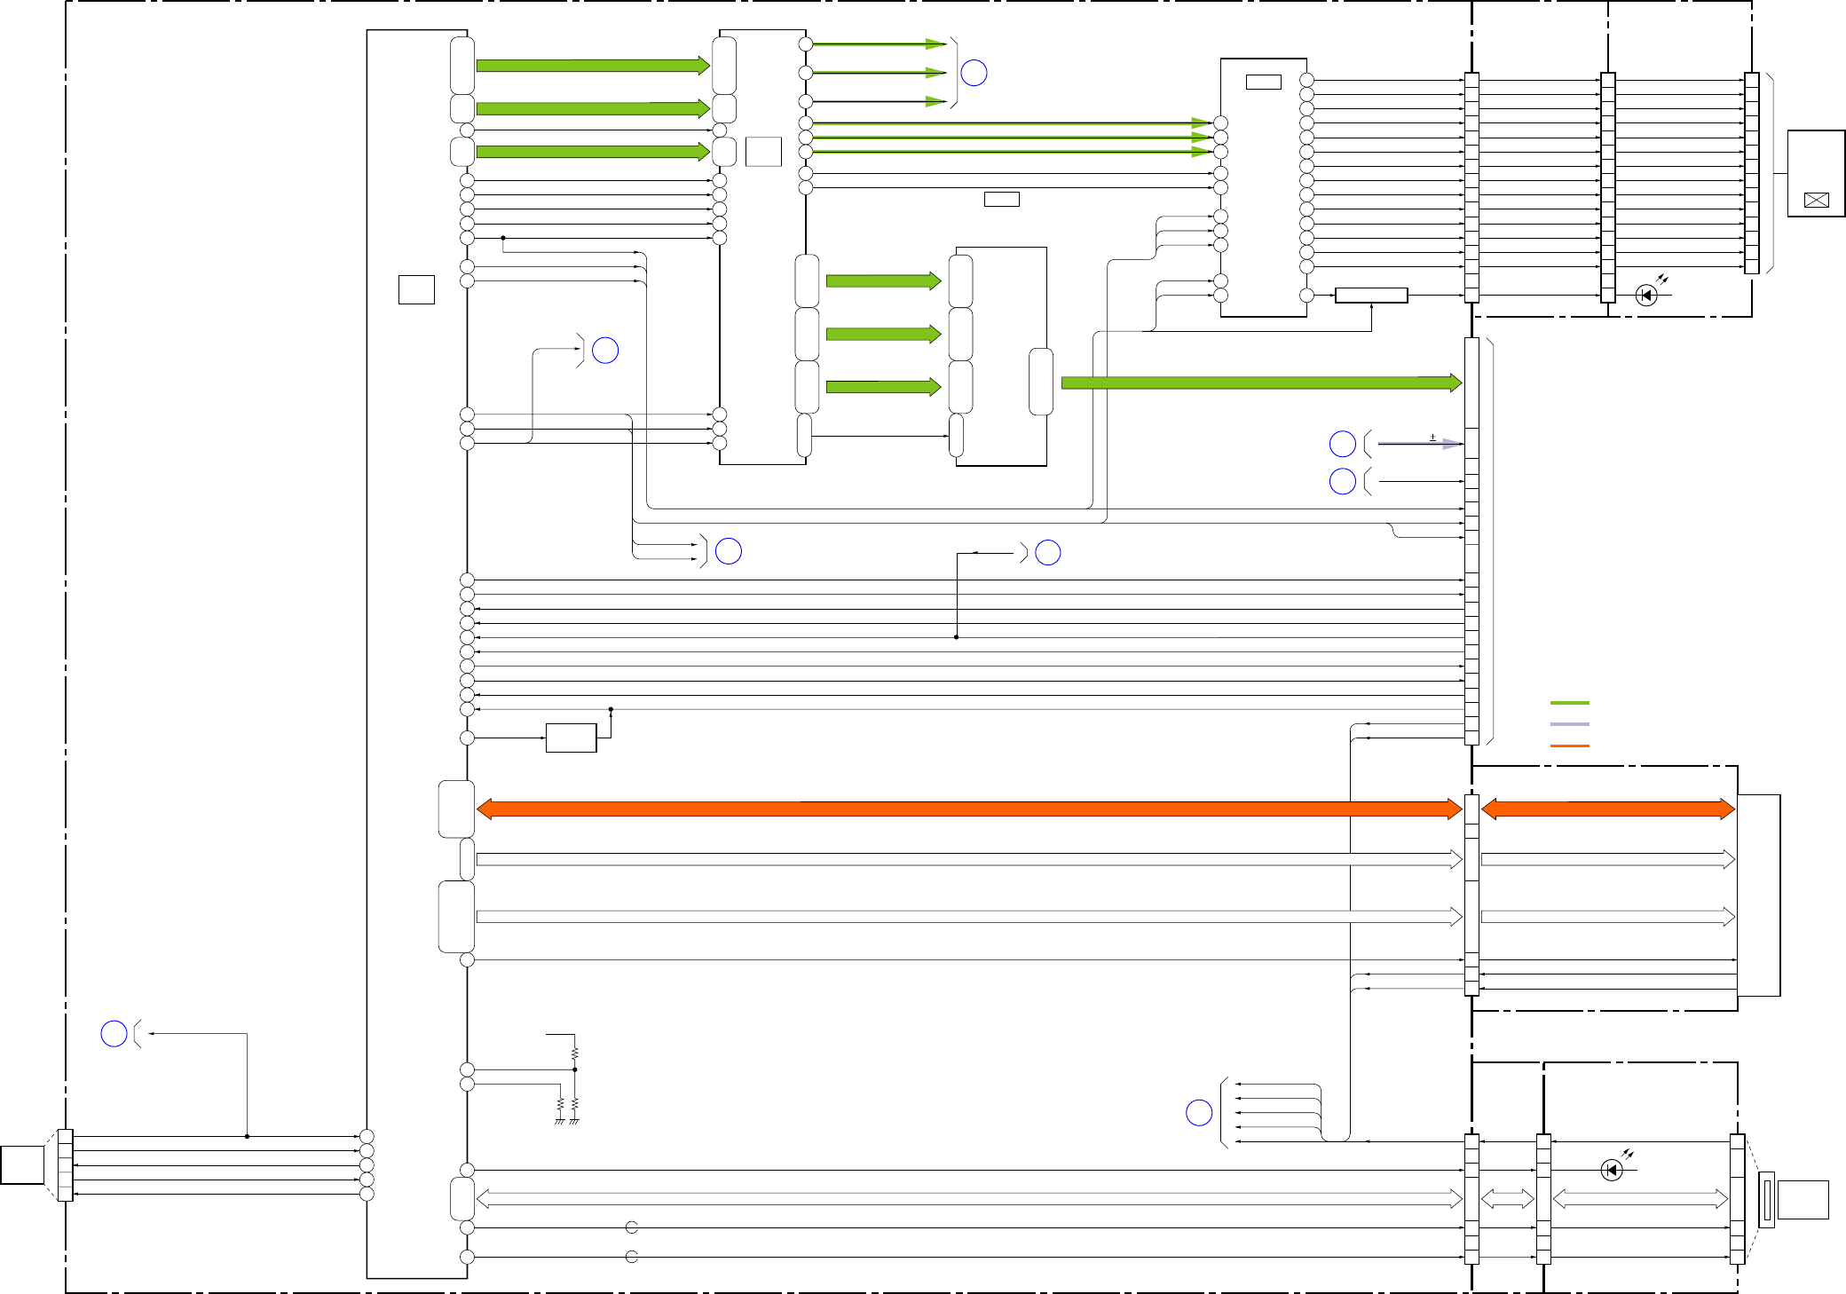Image resolution: width=1846 pixels, height=1294 pixels.
Task: Click the topmost green arrow between left blocks
Action: click(x=592, y=65)
